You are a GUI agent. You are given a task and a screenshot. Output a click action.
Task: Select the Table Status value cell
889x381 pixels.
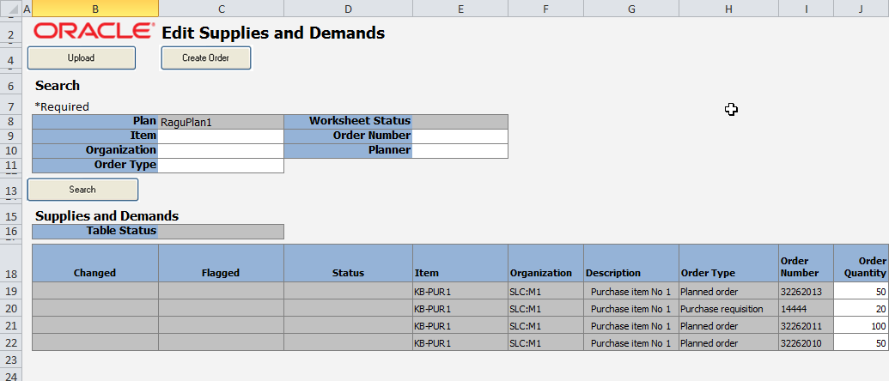tap(221, 231)
